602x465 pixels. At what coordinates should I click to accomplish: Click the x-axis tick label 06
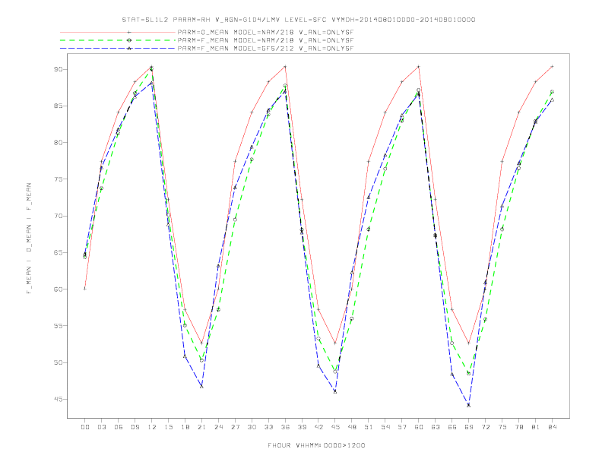tap(119, 427)
